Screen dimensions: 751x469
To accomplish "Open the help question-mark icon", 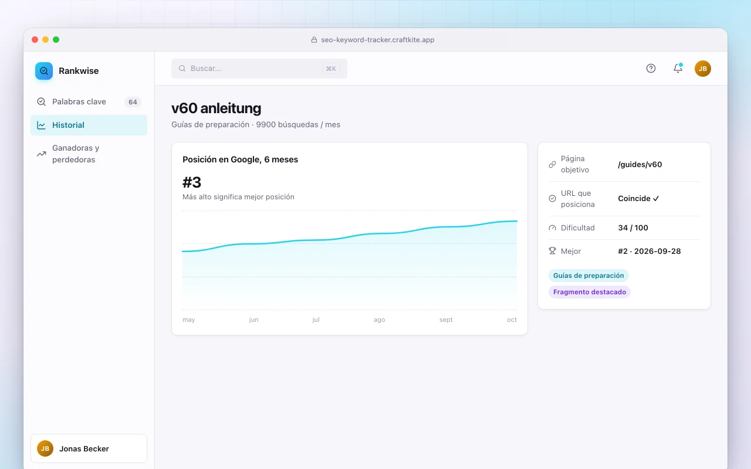I will click(651, 68).
